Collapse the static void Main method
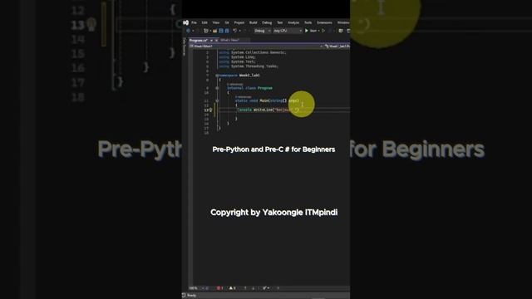Image resolution: width=532 pixels, height=299 pixels. [x=217, y=100]
